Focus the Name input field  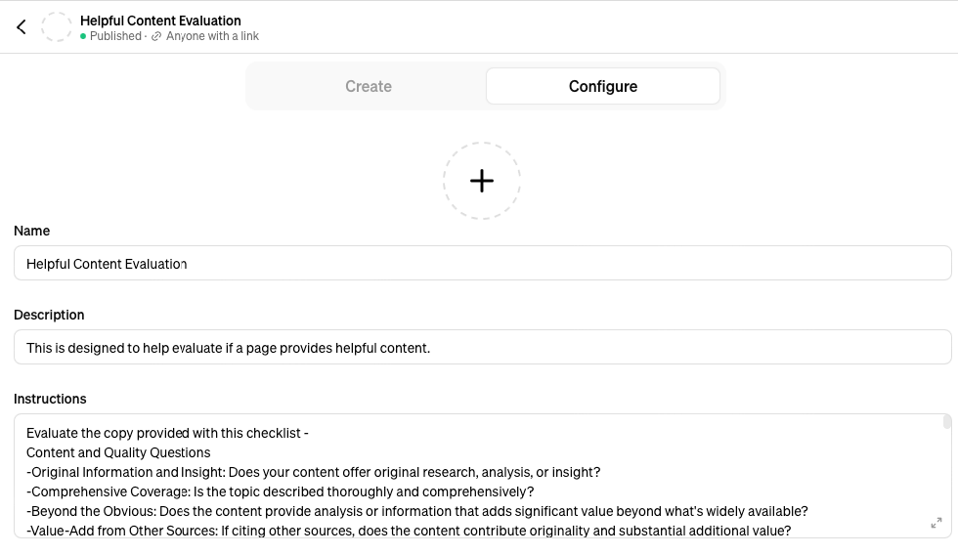[482, 264]
